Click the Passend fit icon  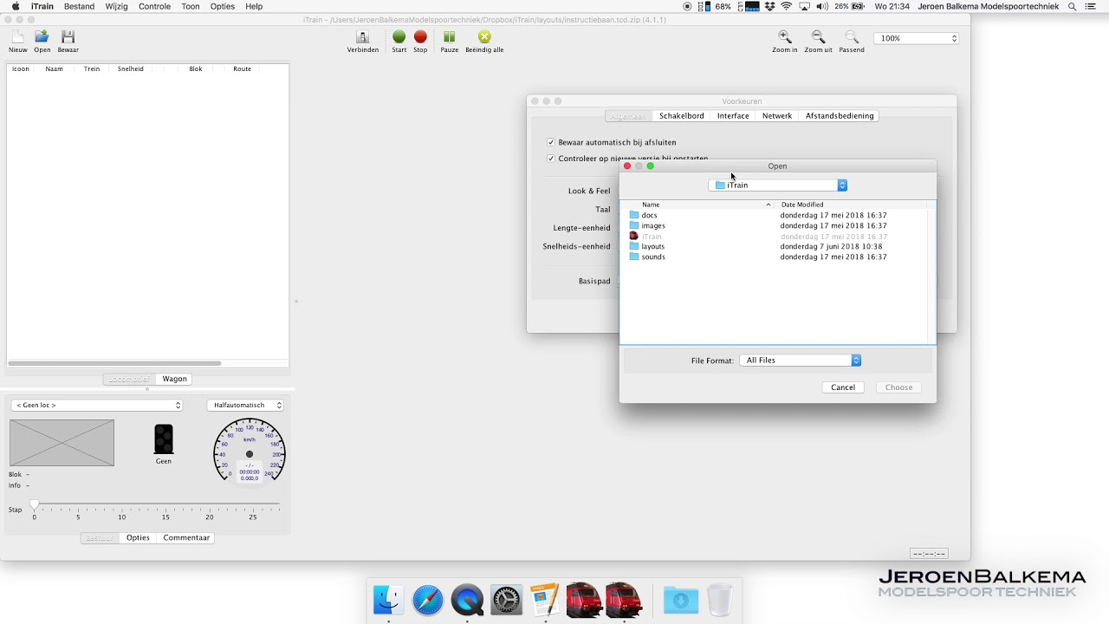pos(852,36)
